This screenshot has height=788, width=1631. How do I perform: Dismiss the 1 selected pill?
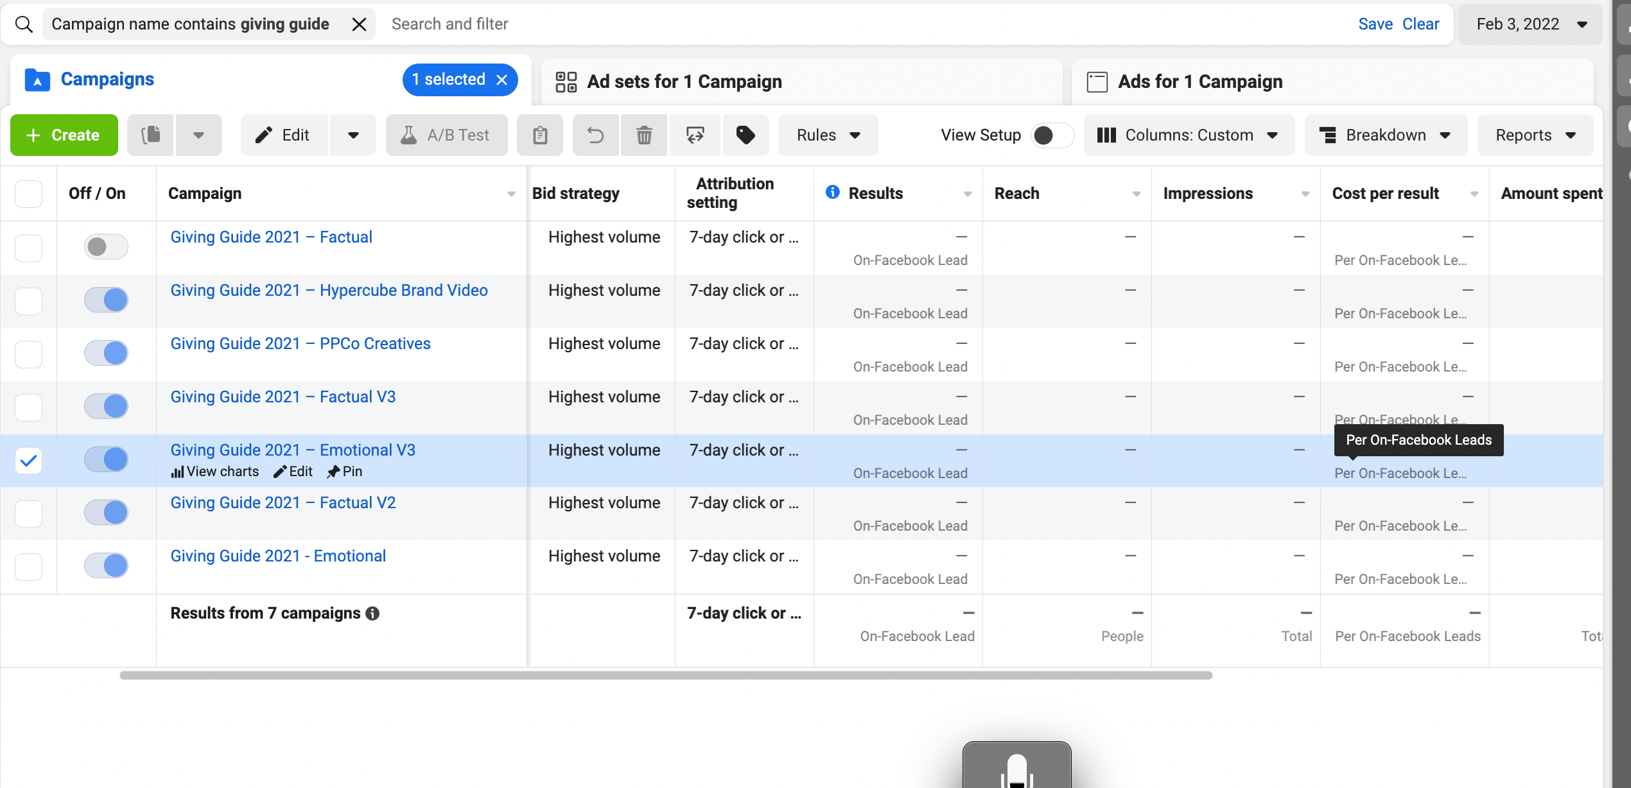502,80
